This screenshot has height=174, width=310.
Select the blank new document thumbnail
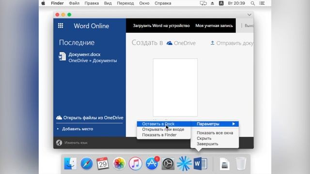click(175, 87)
